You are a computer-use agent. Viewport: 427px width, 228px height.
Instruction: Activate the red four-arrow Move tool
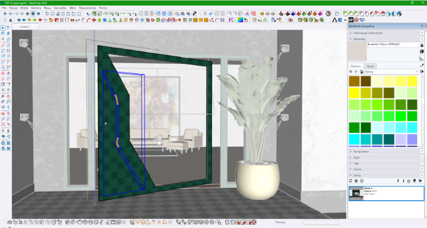coord(3,73)
